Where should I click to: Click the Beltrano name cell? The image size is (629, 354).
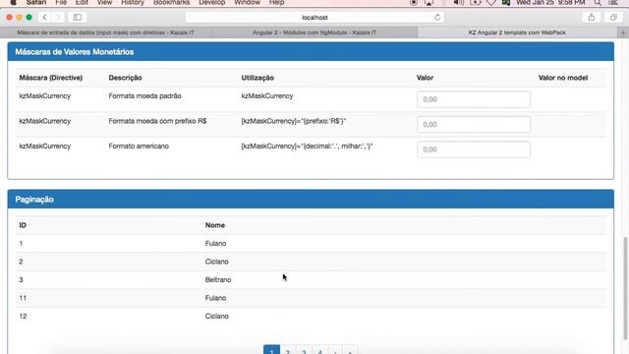[x=218, y=279]
